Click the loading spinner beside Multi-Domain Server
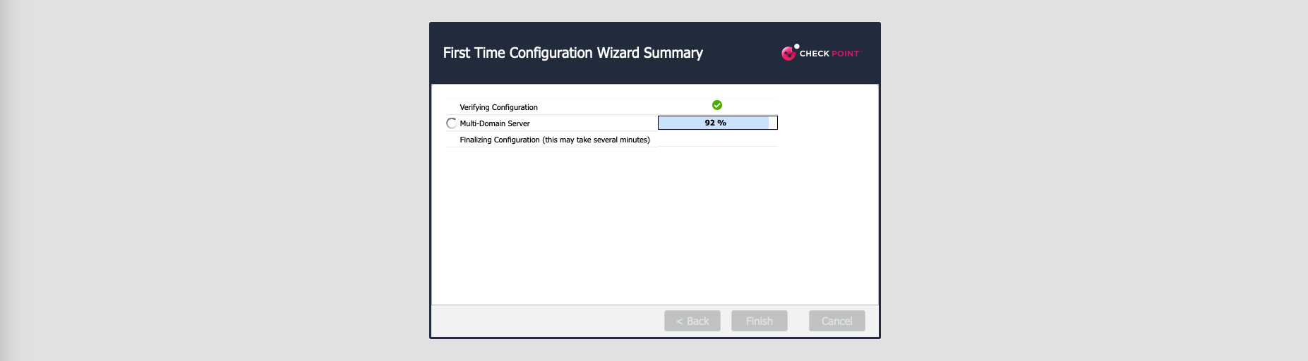This screenshot has width=1308, height=361. pyautogui.click(x=452, y=123)
